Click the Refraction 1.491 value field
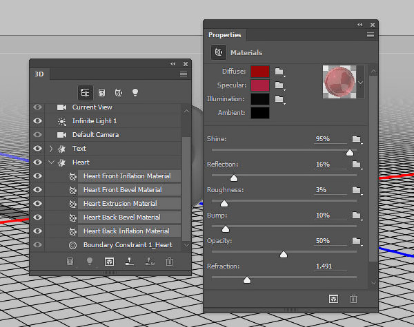This screenshot has width=414, height=327. coord(331,266)
